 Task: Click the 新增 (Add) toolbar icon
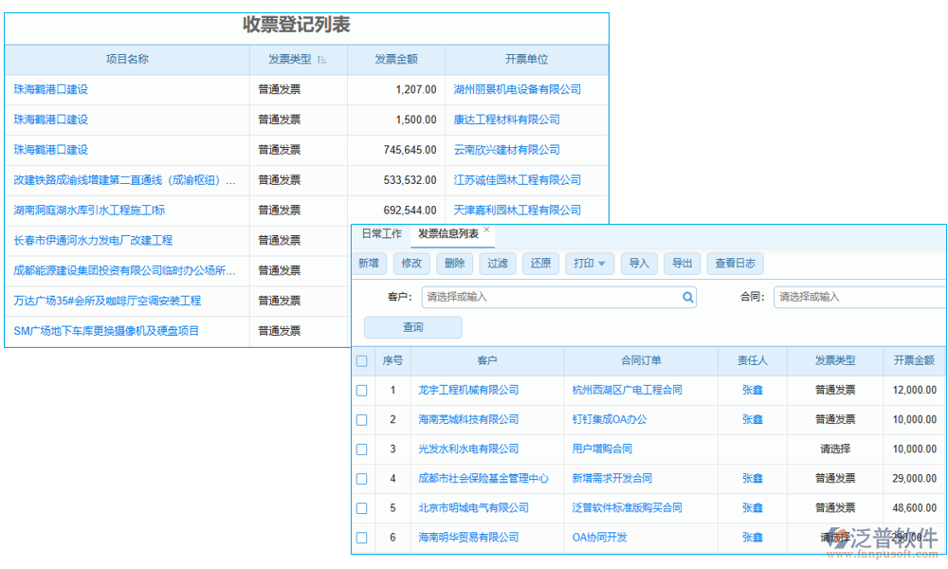(369, 264)
